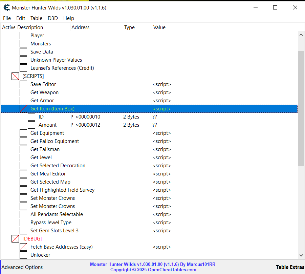Click the vertical scrollbar thumb

[301, 108]
